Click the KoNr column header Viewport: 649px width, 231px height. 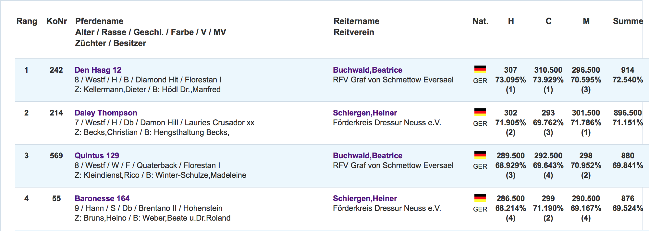[x=57, y=21]
